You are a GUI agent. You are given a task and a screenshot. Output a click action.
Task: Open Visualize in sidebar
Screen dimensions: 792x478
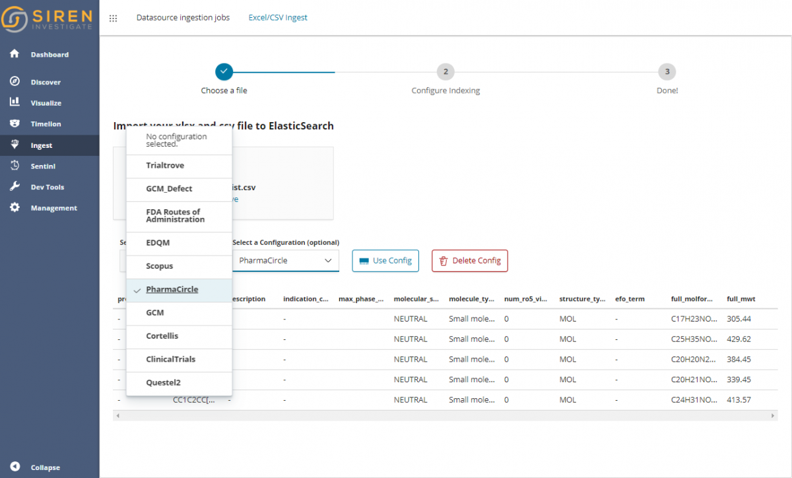[x=46, y=103]
